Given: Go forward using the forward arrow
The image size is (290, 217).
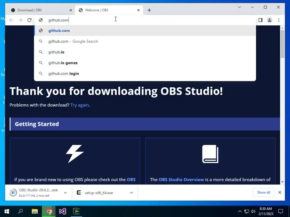Looking at the screenshot, I should pyautogui.click(x=20, y=20).
